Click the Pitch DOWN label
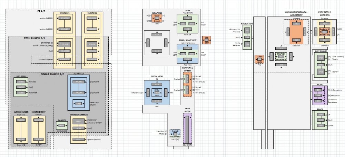This screenshot has width=345, height=157. [x=187, y=13]
